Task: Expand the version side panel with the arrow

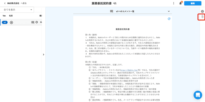Action: point(44,55)
